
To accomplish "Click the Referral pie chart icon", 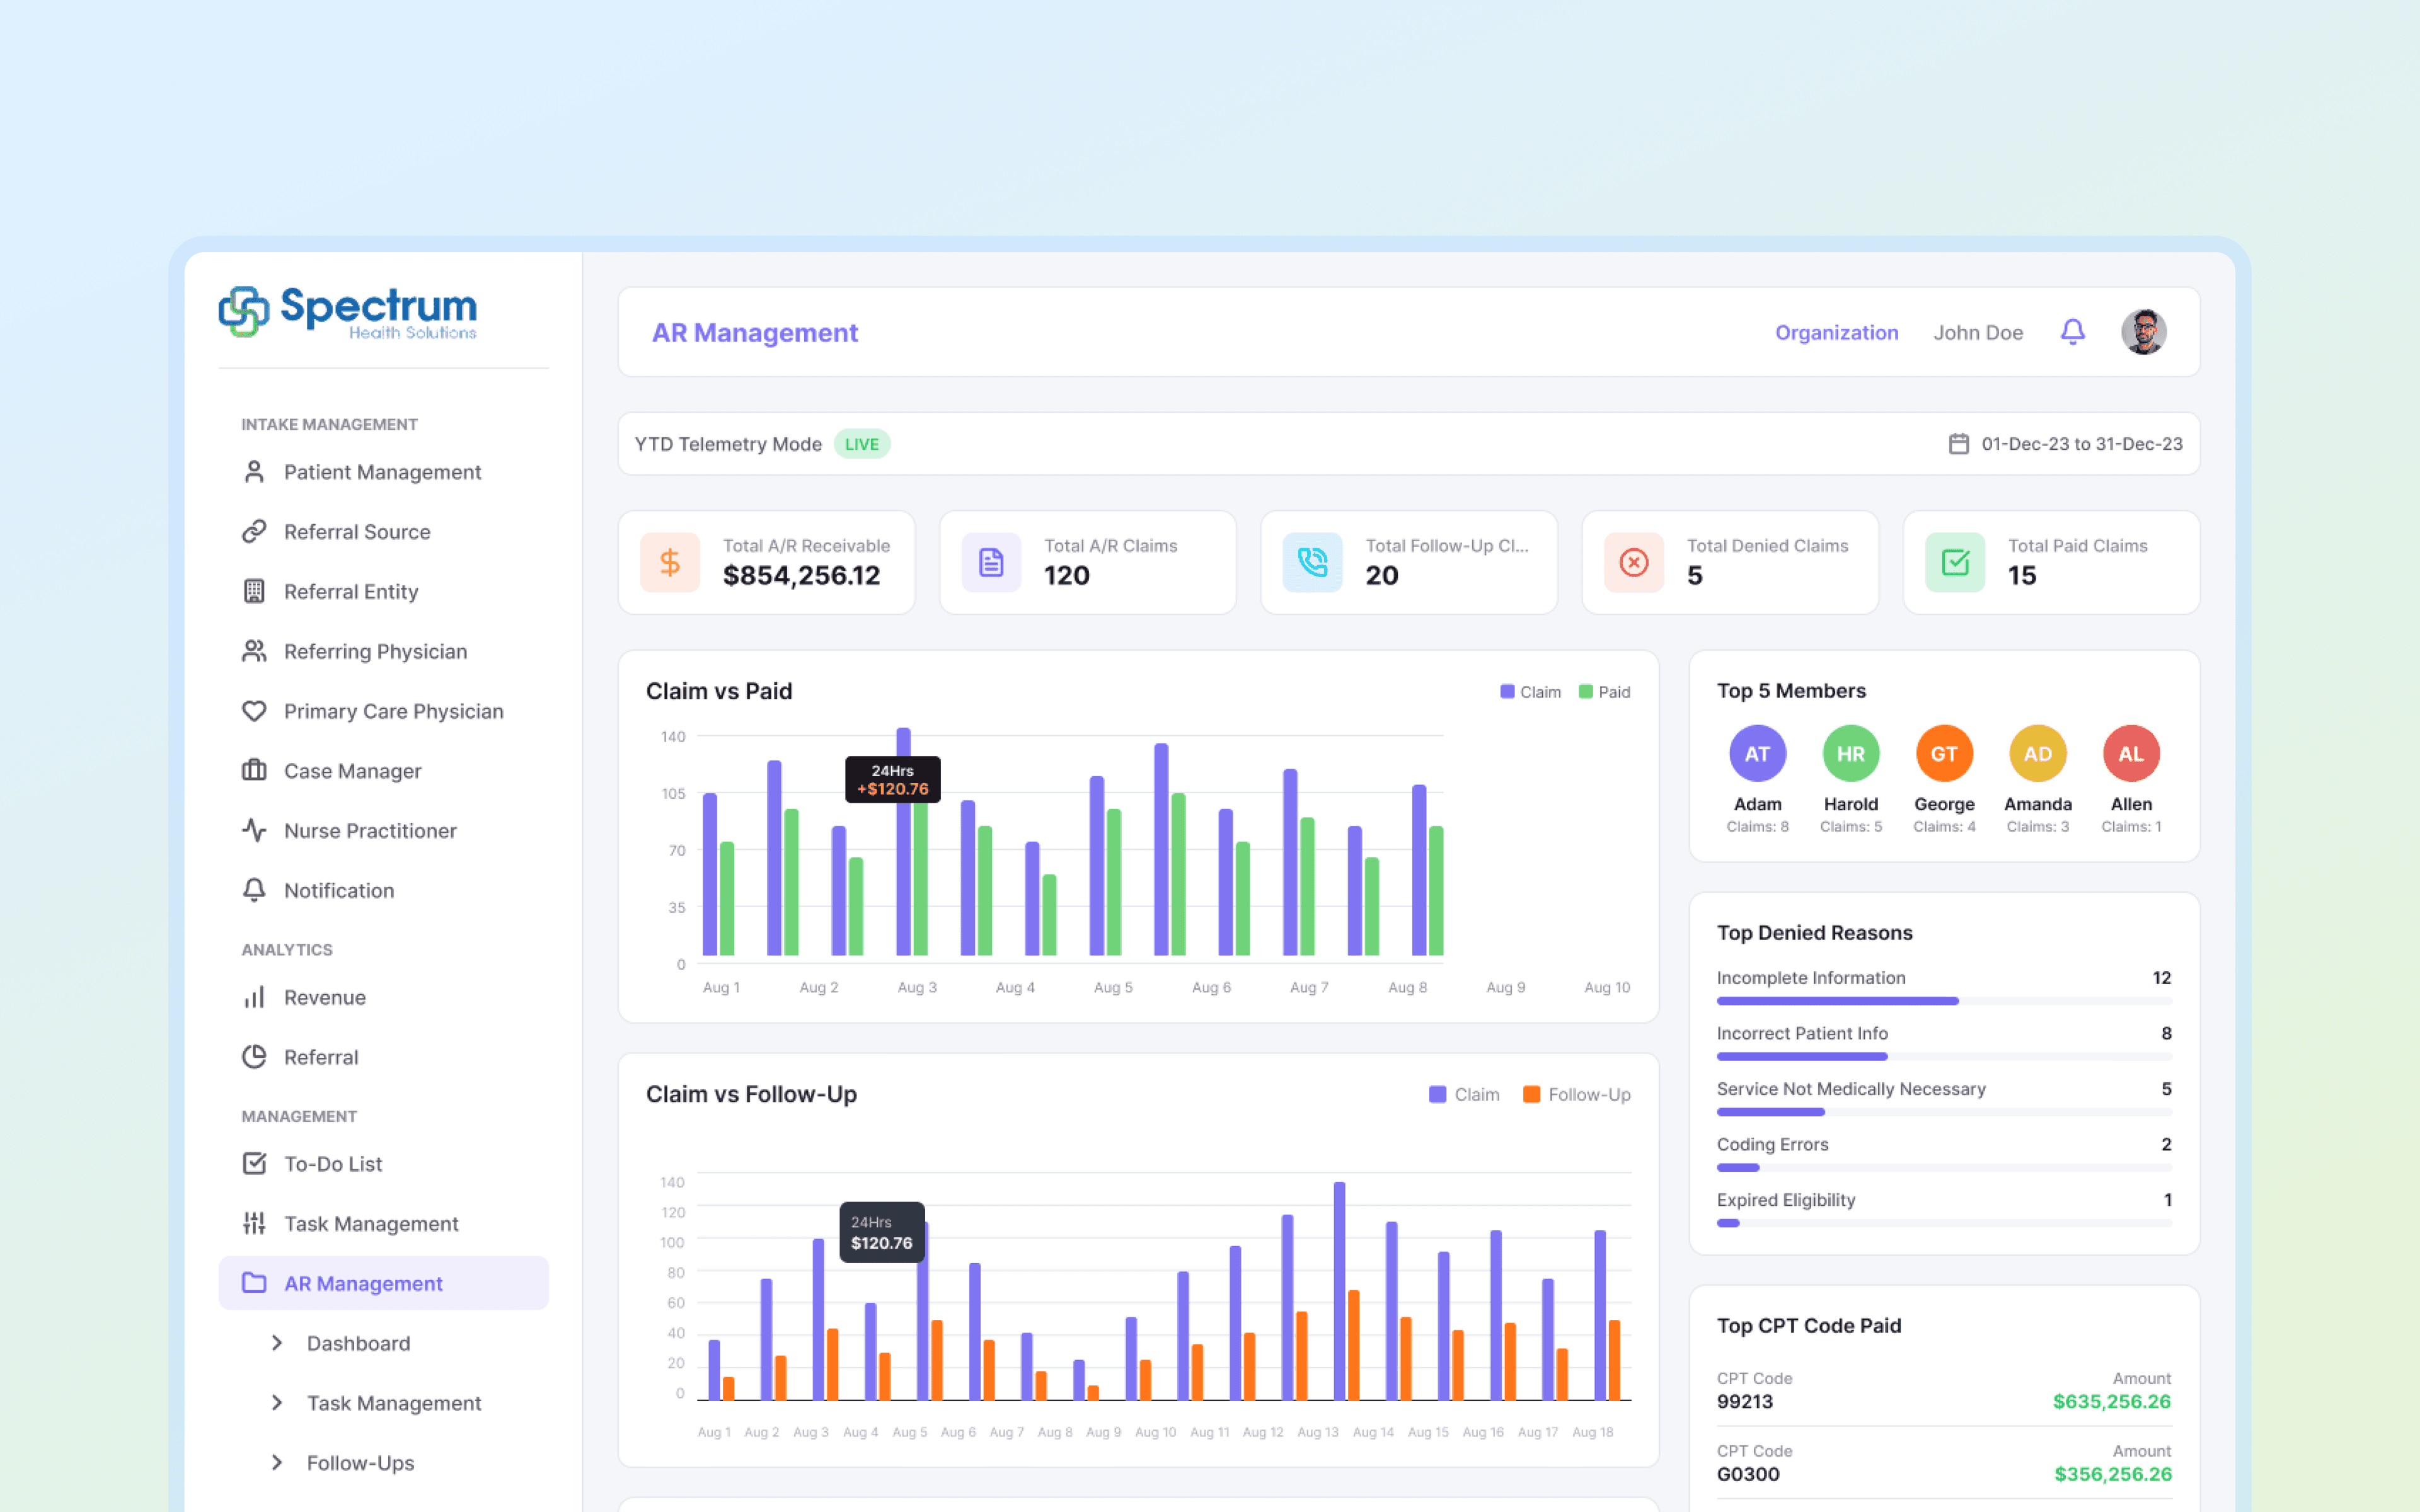I will coord(254,1057).
